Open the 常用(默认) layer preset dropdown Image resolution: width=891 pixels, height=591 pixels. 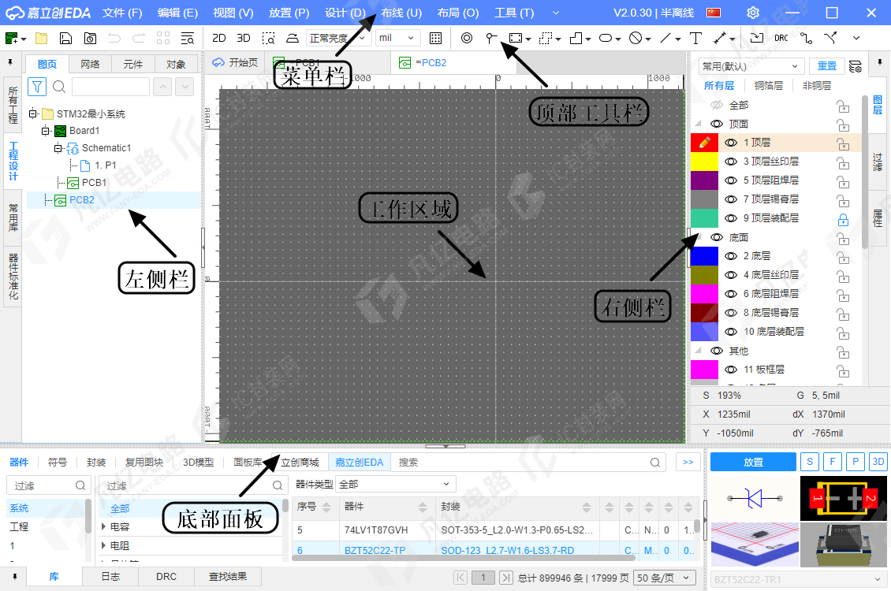coord(751,66)
